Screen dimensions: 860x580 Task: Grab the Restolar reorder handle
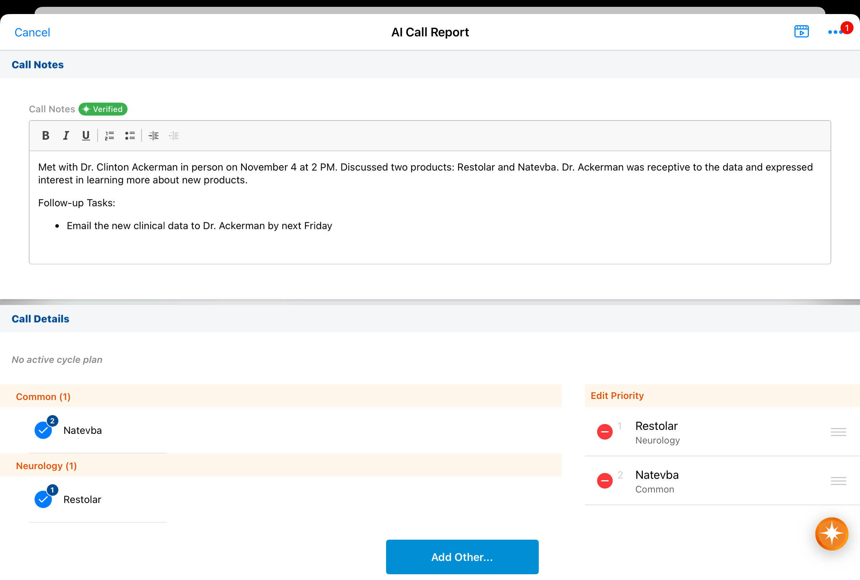coord(838,432)
